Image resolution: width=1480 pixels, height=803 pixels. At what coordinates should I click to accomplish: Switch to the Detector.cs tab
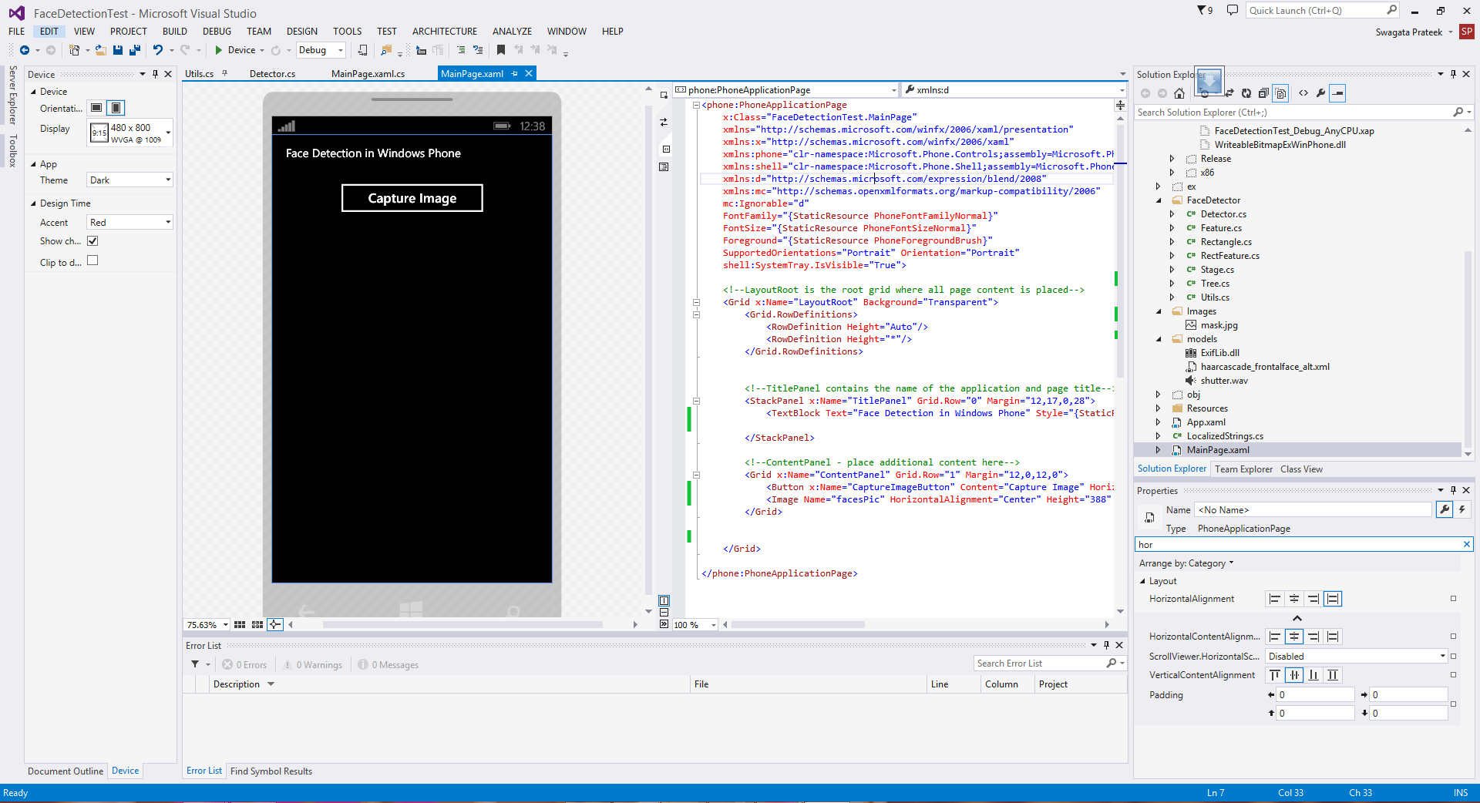point(272,74)
